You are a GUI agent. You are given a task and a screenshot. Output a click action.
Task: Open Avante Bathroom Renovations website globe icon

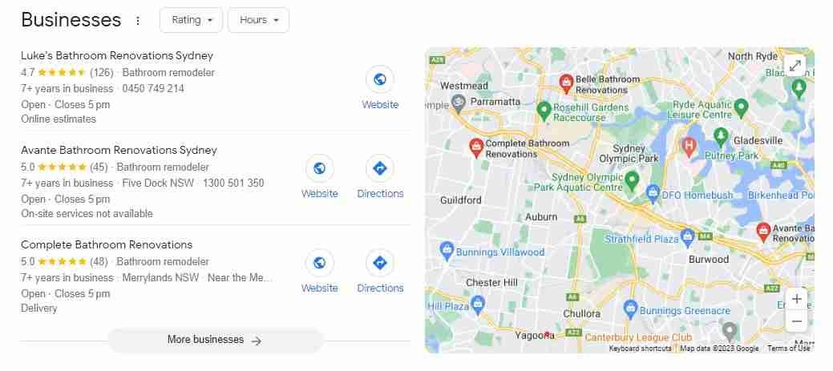pyautogui.click(x=319, y=169)
